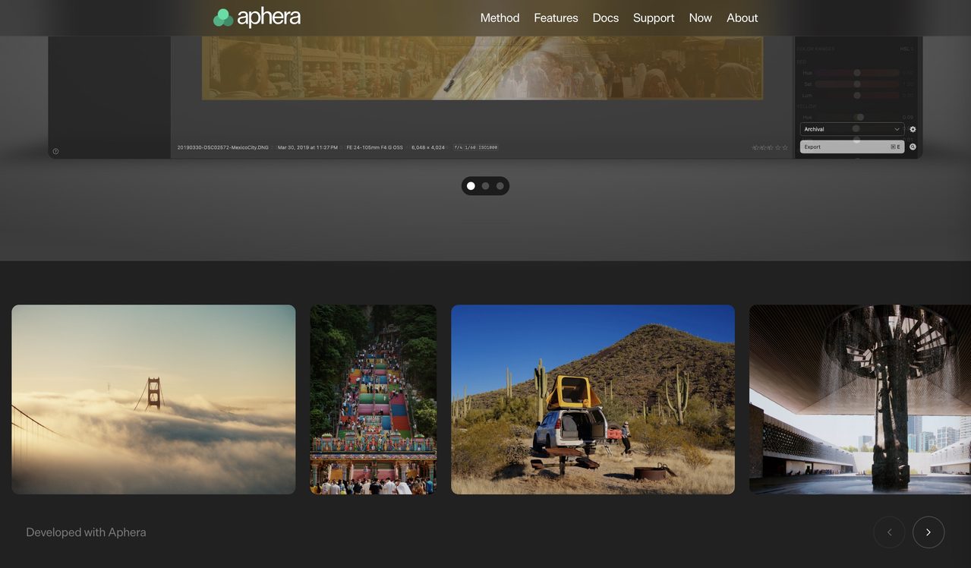
Task: Click the lens text FE 24-105mm F4 G OSS
Action: [x=375, y=147]
